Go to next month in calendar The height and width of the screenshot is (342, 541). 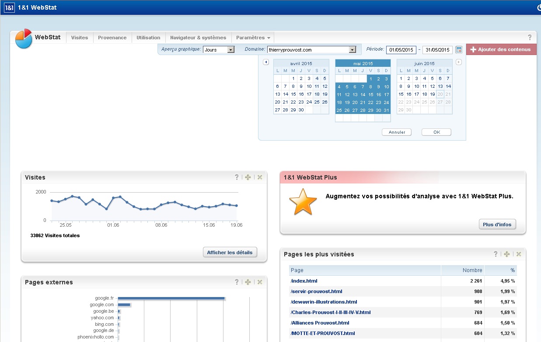click(x=458, y=62)
